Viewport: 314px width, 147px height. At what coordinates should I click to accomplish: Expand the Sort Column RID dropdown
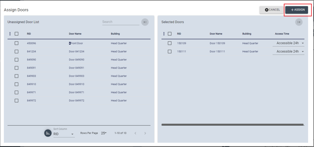64,134
